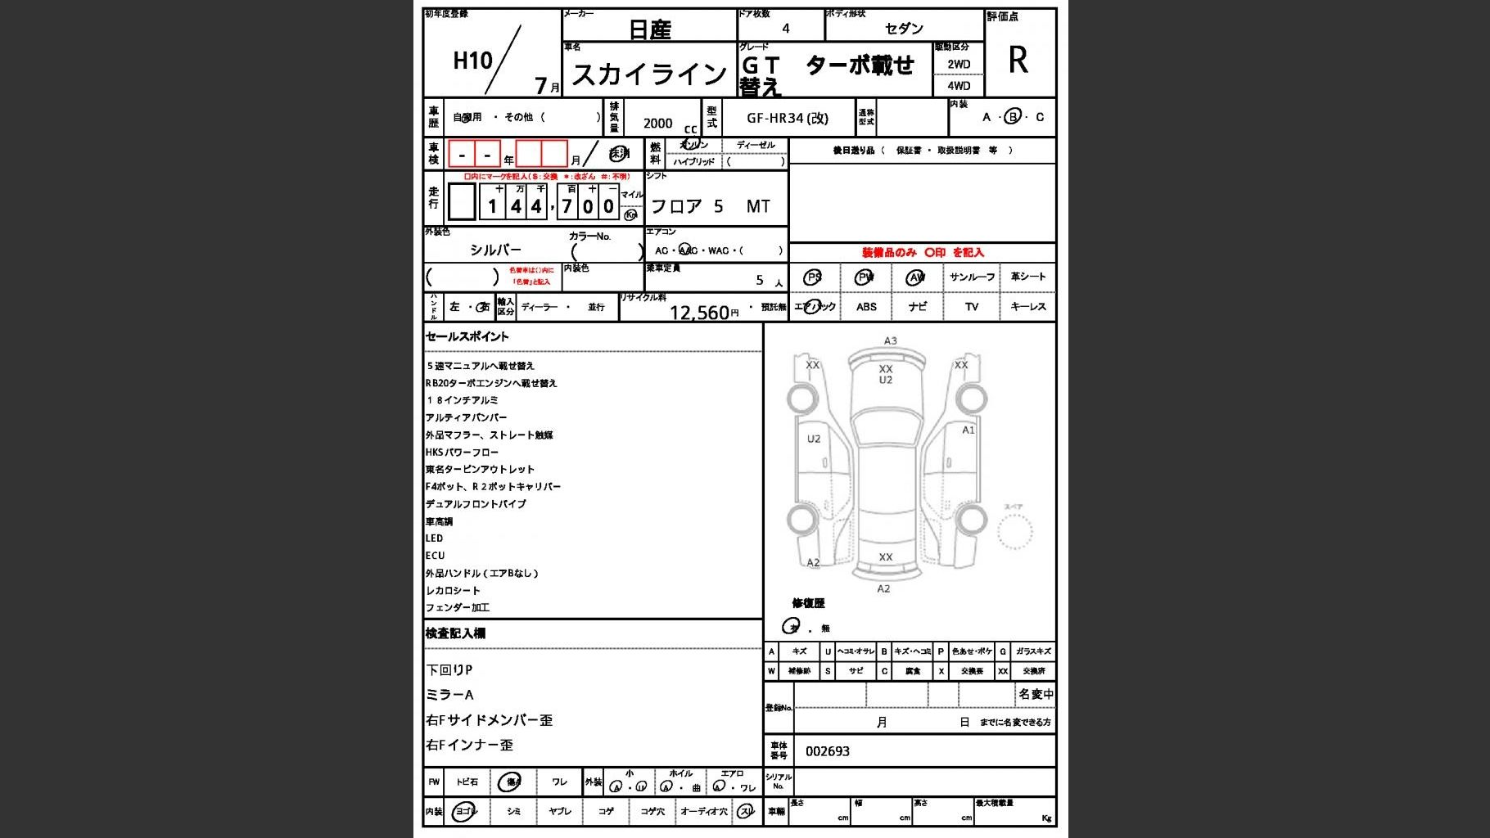Click the エアバック equipment cell
Image resolution: width=1490 pixels, height=838 pixels.
815,307
